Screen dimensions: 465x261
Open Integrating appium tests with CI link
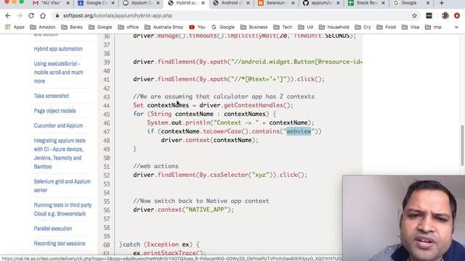60,153
